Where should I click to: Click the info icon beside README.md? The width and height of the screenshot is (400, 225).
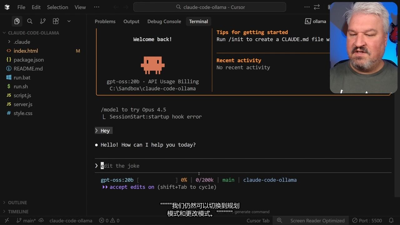click(9, 68)
